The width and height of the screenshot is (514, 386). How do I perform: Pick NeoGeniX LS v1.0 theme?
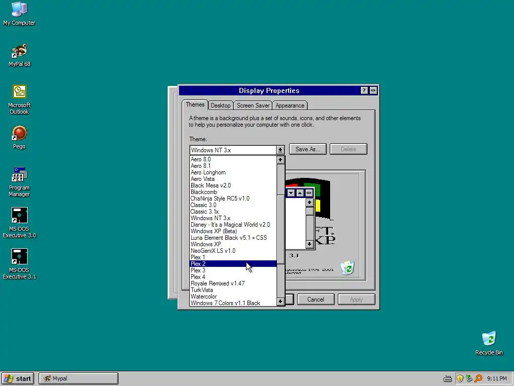pyautogui.click(x=233, y=251)
